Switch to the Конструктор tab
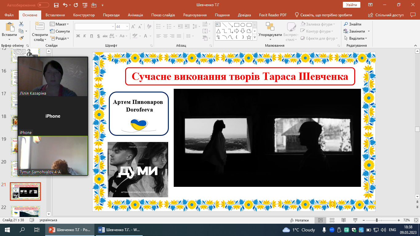The image size is (420, 236). [x=84, y=15]
